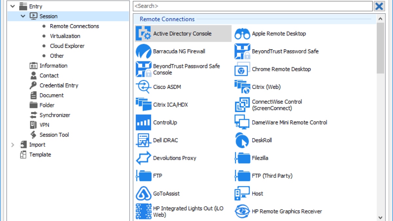Select the Chrome Remote Desktop icon

(242, 69)
